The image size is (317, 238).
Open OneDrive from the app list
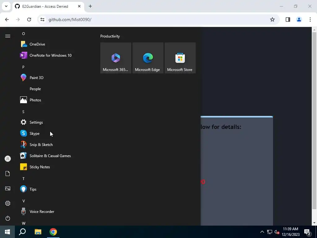[54, 44]
